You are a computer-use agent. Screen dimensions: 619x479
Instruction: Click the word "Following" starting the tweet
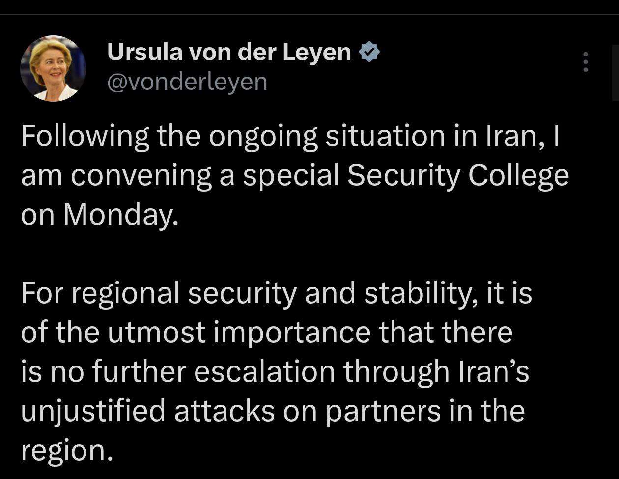85,138
